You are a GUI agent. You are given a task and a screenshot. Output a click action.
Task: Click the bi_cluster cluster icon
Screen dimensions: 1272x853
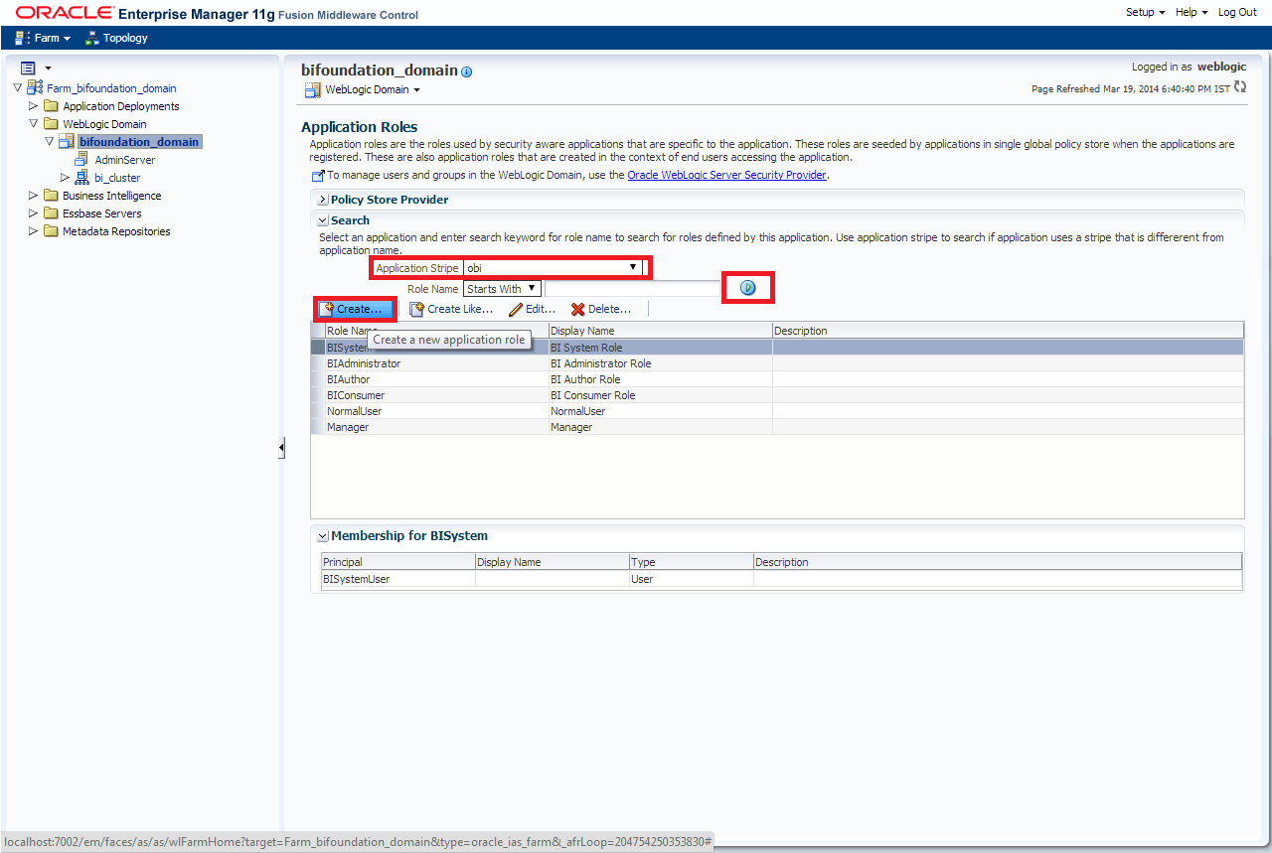pos(81,177)
